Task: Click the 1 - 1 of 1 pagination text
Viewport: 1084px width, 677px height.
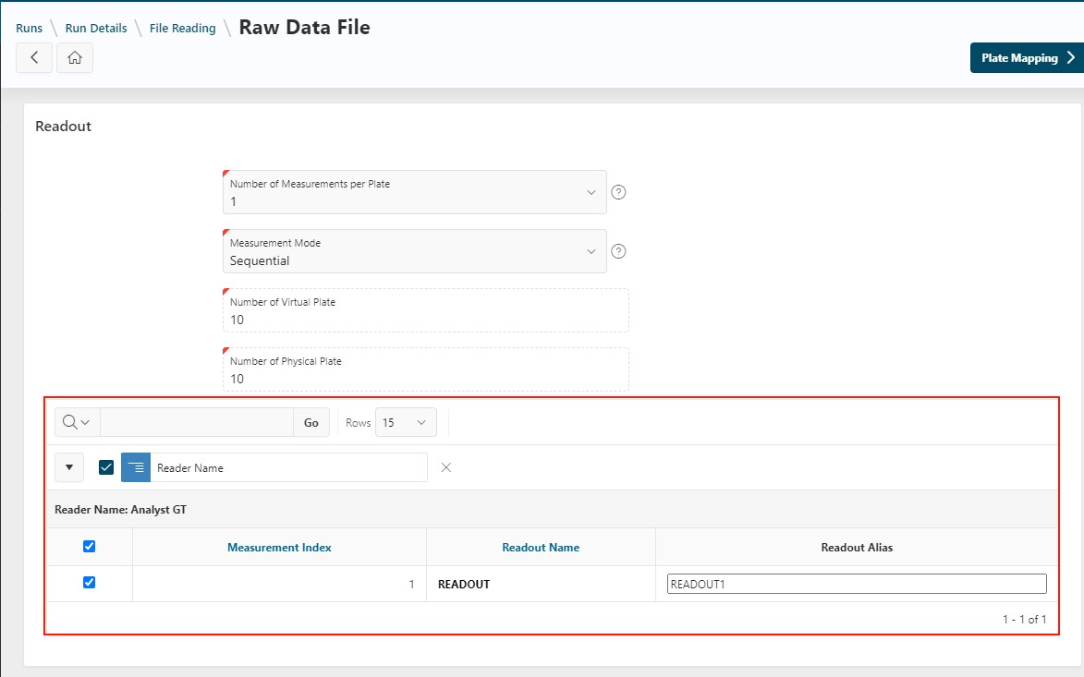Action: pyautogui.click(x=1025, y=619)
